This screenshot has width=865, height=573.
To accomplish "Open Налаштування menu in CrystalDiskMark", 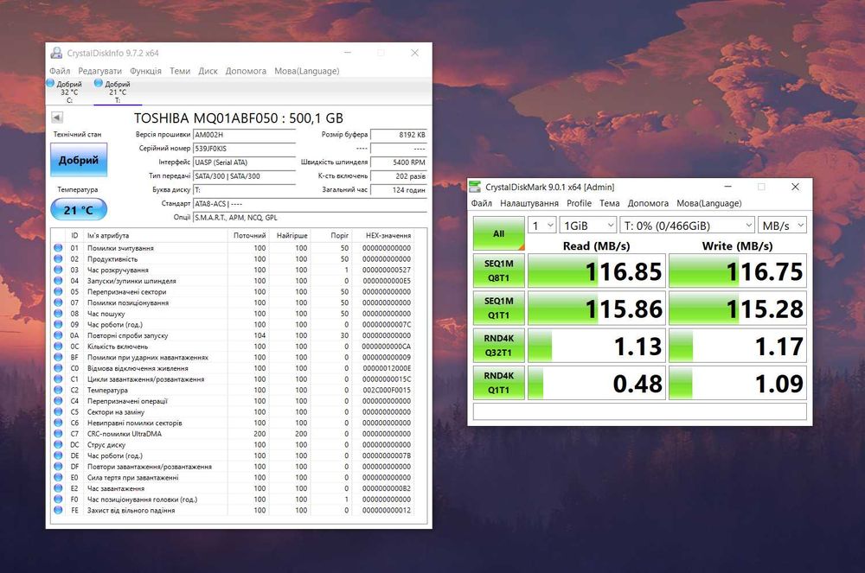I will pos(529,203).
